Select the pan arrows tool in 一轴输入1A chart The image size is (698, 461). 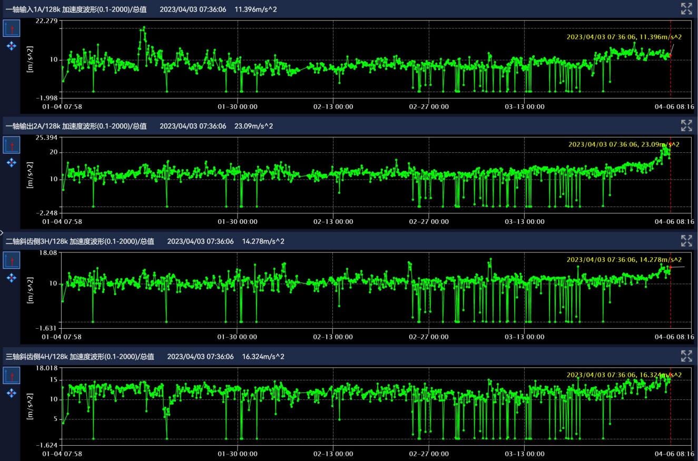pos(11,46)
